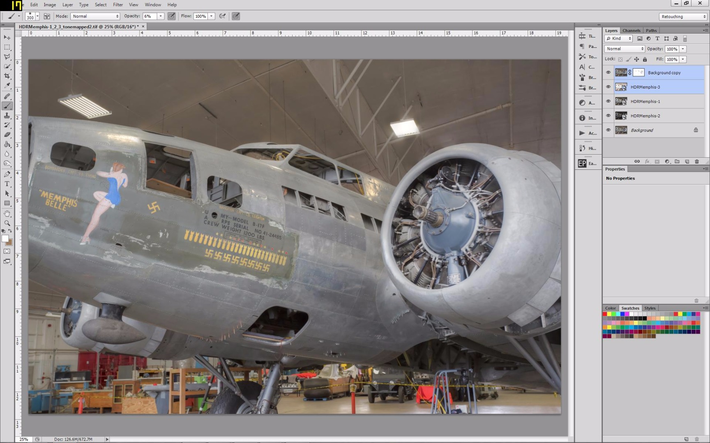Image resolution: width=710 pixels, height=443 pixels.
Task: Toggle lock position of layer
Action: point(636,59)
